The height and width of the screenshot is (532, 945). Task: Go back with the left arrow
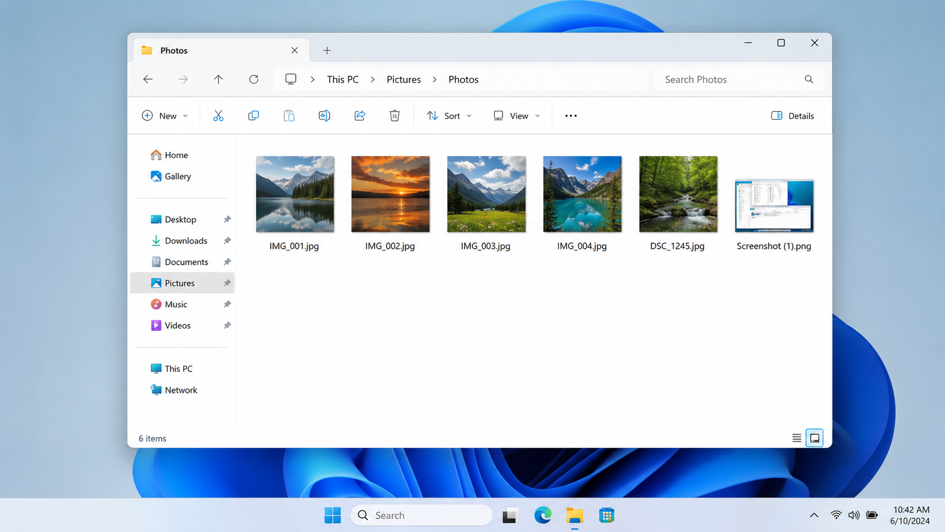click(148, 79)
